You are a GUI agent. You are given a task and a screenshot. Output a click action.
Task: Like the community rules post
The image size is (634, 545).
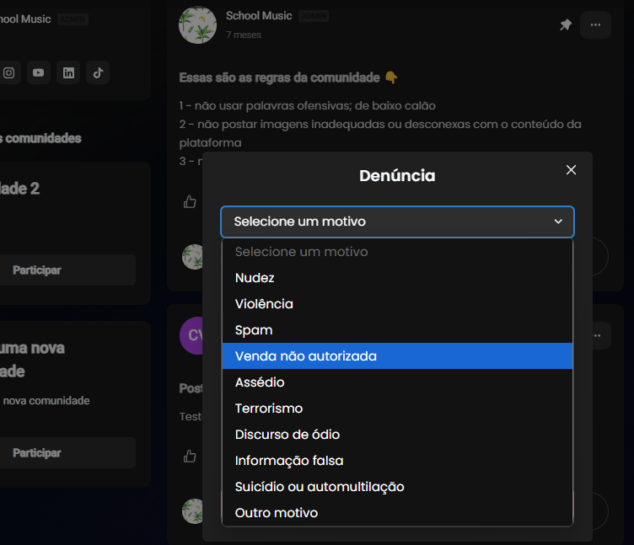190,201
